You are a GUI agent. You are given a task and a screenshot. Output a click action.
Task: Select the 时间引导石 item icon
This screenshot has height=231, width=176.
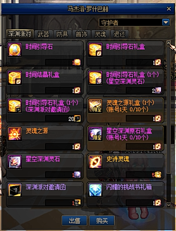tap(15, 50)
